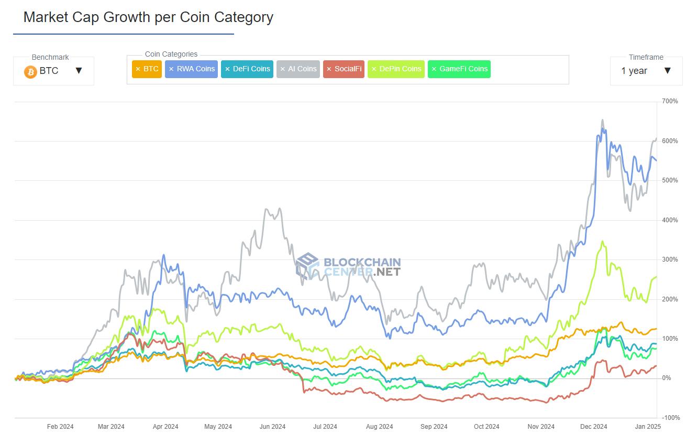Click the 1 year timeframe label

(x=634, y=71)
